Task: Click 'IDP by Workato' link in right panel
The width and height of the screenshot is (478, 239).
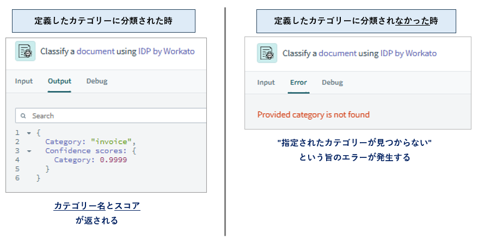Action: [408, 53]
